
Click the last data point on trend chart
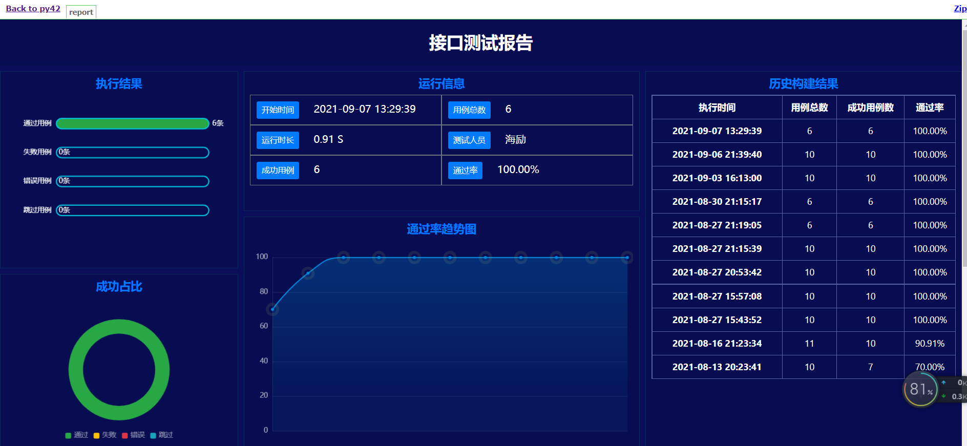(x=627, y=258)
